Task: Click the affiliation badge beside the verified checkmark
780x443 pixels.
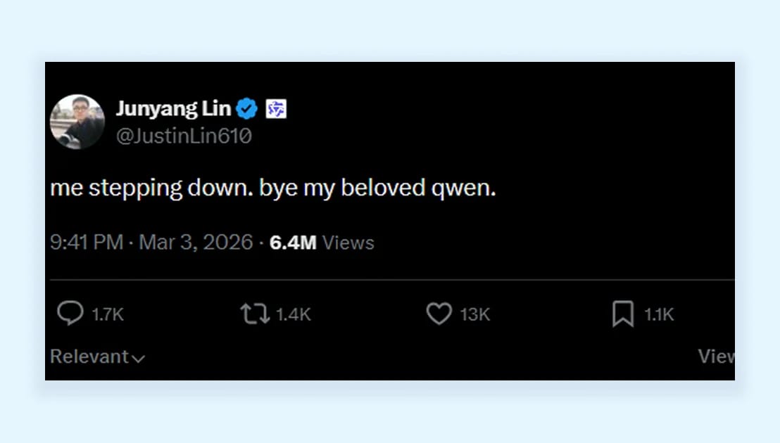Action: pos(276,109)
